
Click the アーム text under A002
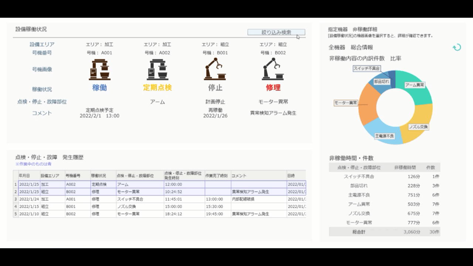coord(157,102)
